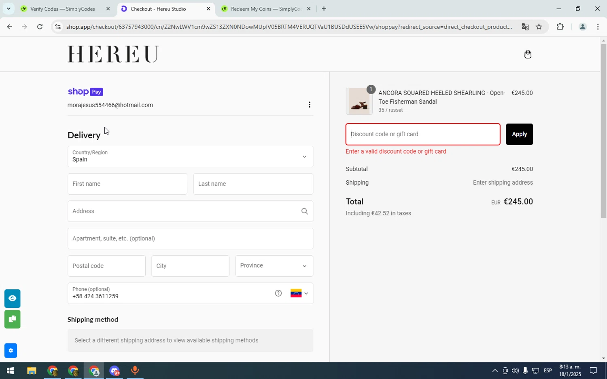
Task: Click the blue eye extension button
Action: click(x=12, y=299)
